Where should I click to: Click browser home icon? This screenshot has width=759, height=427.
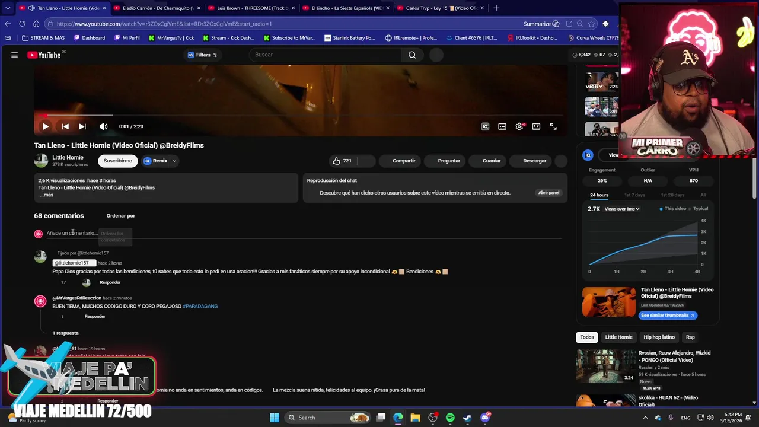point(36,24)
